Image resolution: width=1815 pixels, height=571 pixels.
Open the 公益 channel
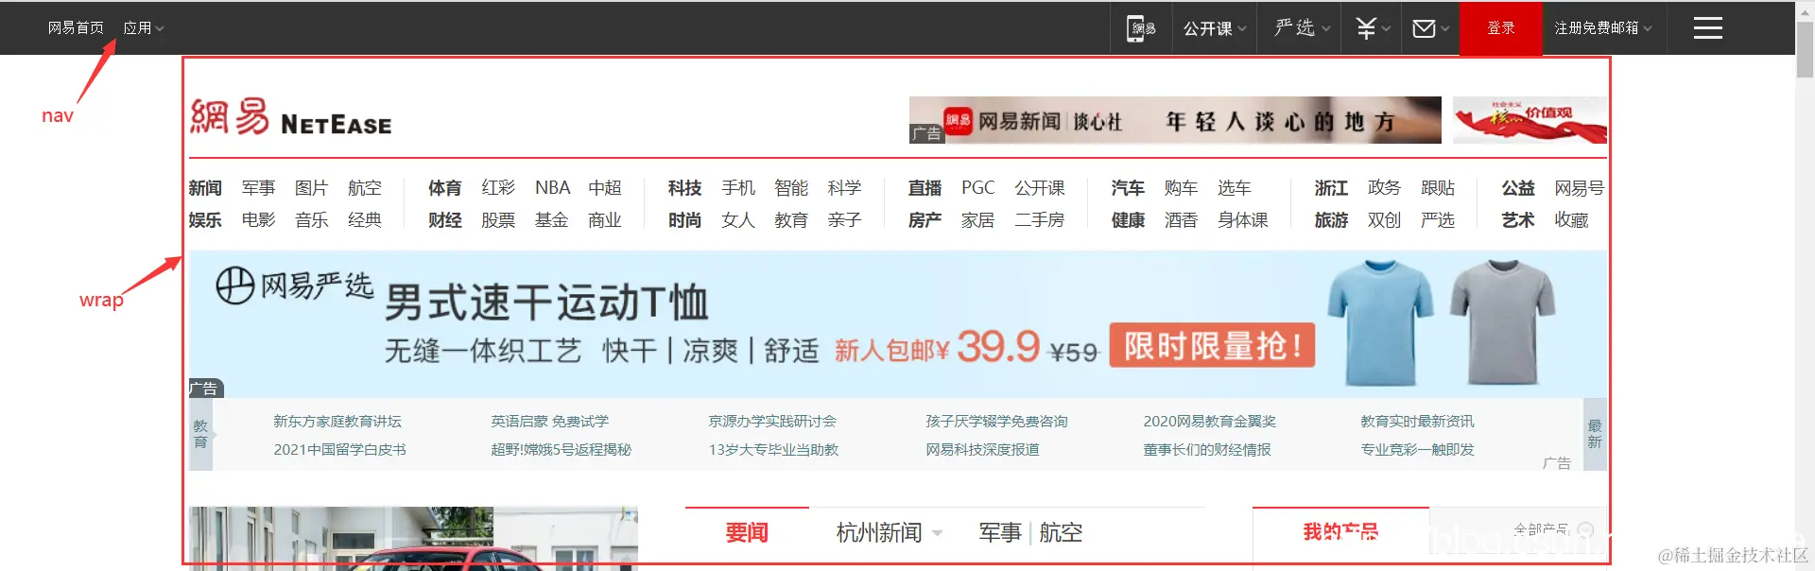(1518, 188)
